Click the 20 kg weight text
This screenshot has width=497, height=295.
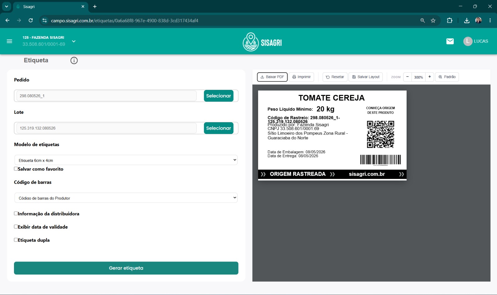click(326, 109)
